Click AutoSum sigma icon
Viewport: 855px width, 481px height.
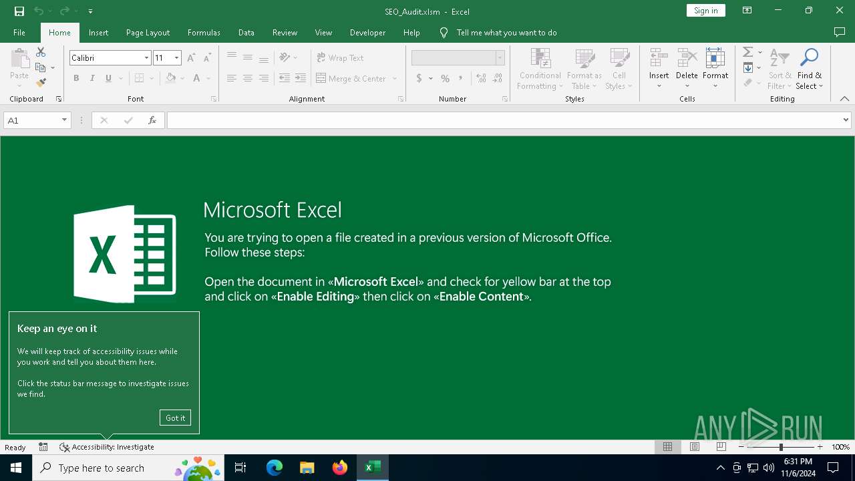[x=748, y=52]
